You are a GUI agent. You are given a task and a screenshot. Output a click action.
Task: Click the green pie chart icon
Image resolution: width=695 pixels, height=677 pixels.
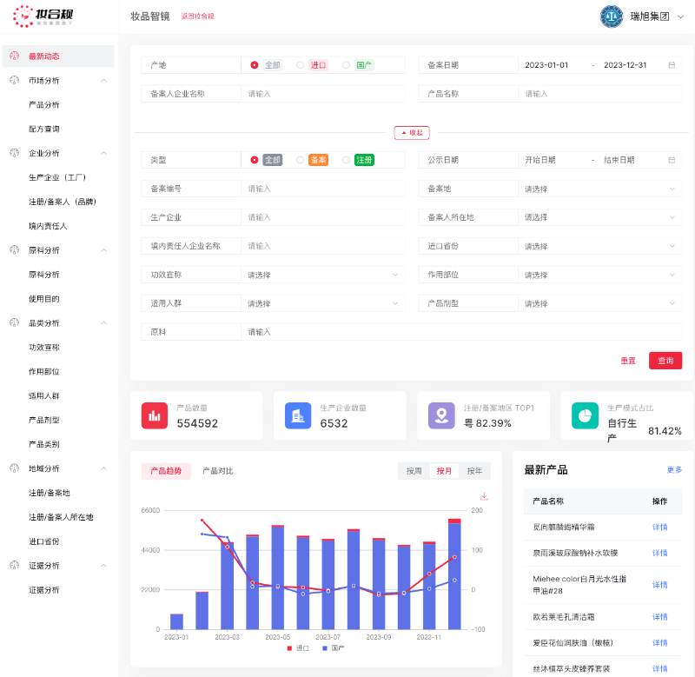click(585, 415)
